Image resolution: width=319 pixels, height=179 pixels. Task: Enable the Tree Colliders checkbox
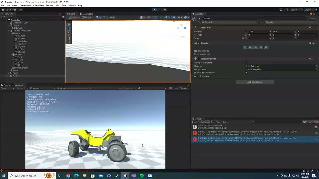(246, 73)
